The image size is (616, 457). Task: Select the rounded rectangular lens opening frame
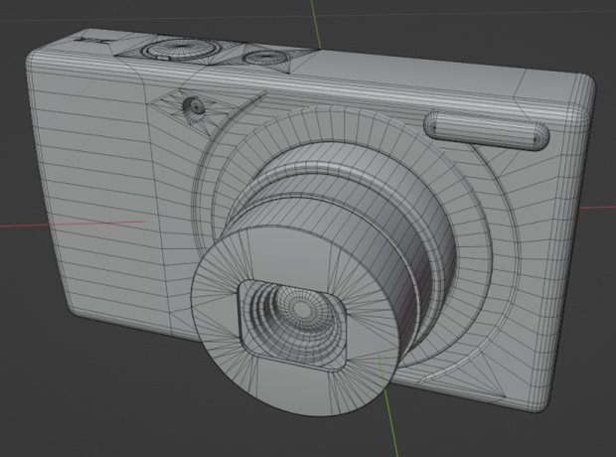pos(292,326)
